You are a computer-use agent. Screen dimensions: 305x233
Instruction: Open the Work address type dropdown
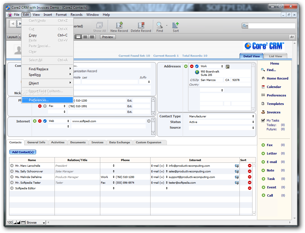pos(212,66)
